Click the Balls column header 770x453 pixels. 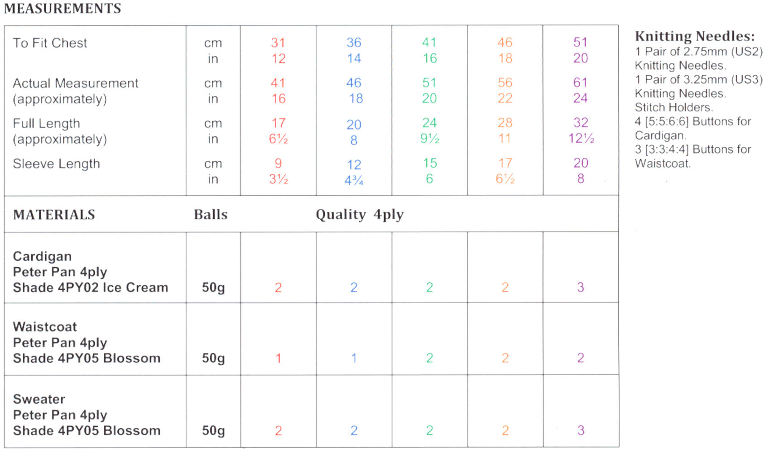[x=211, y=215]
